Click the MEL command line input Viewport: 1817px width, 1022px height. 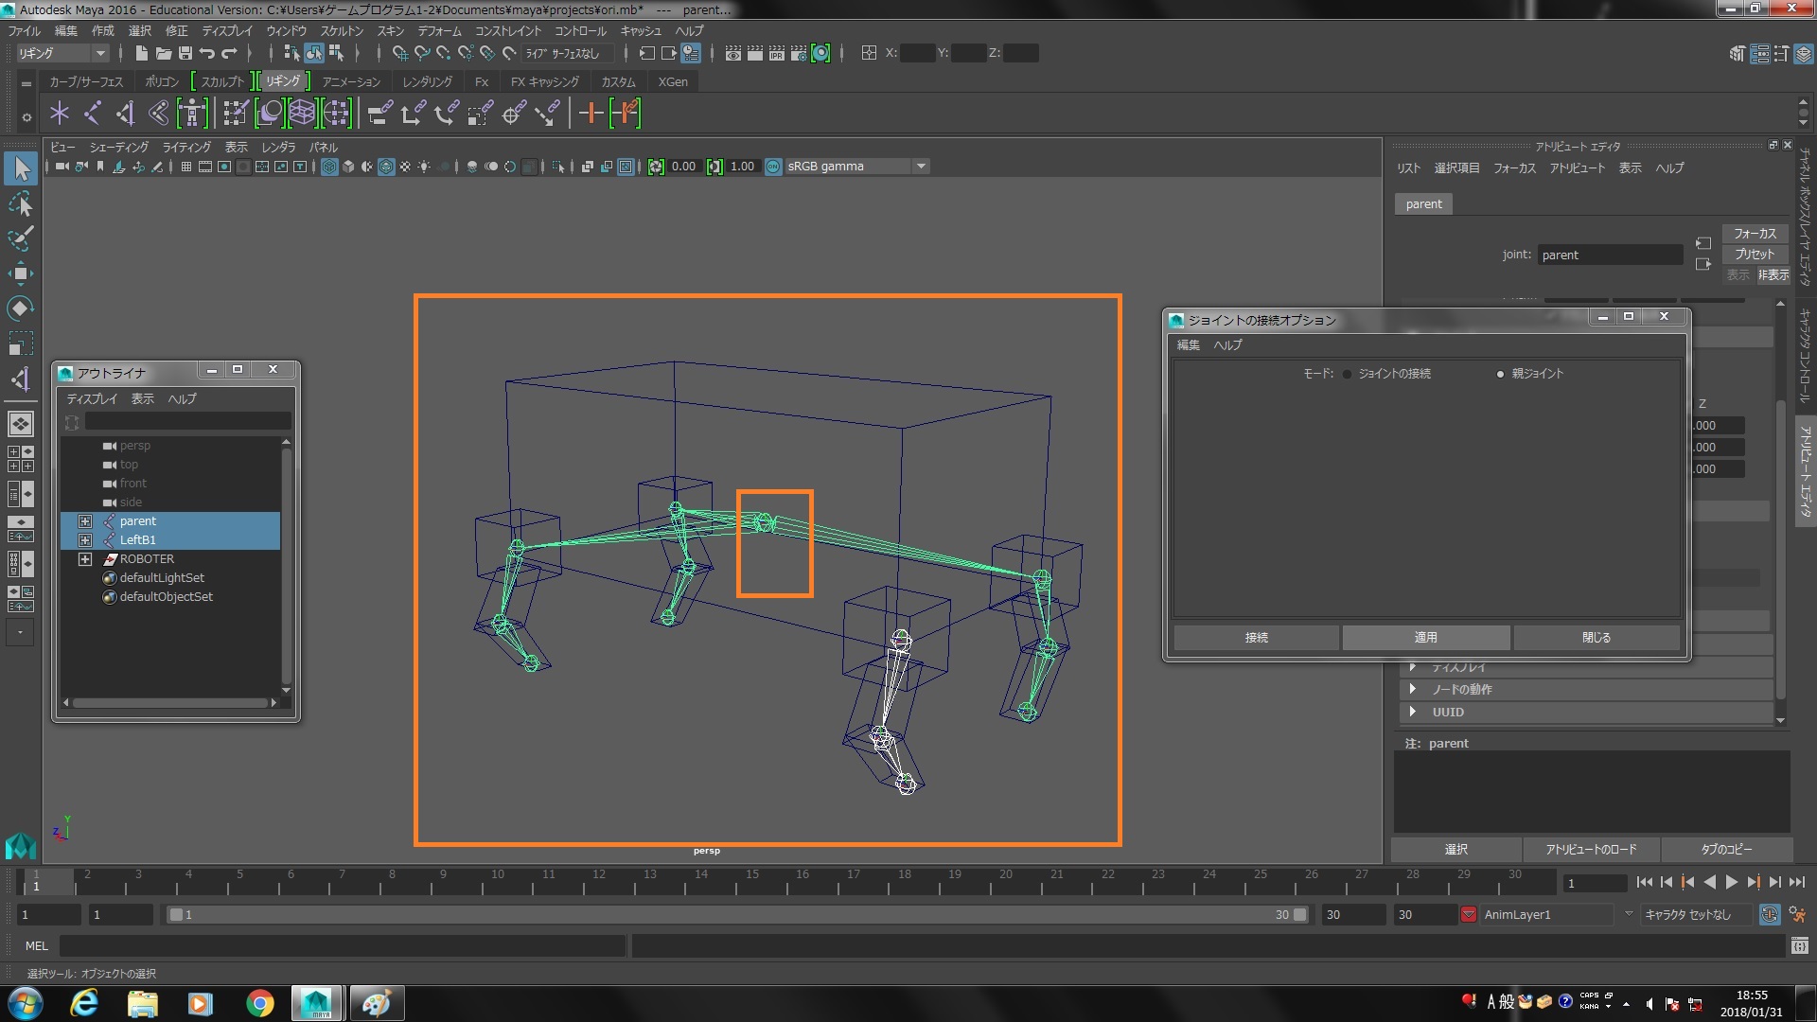pos(342,945)
